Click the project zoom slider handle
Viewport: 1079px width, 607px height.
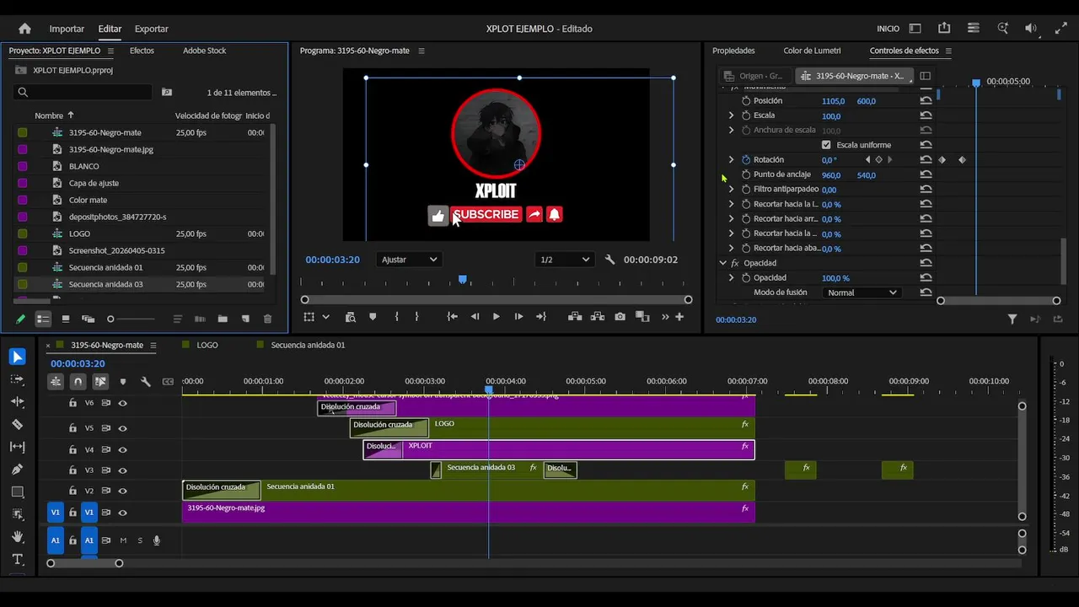pyautogui.click(x=110, y=319)
